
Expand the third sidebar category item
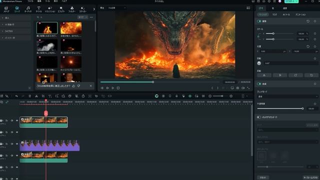click(x=2, y=31)
